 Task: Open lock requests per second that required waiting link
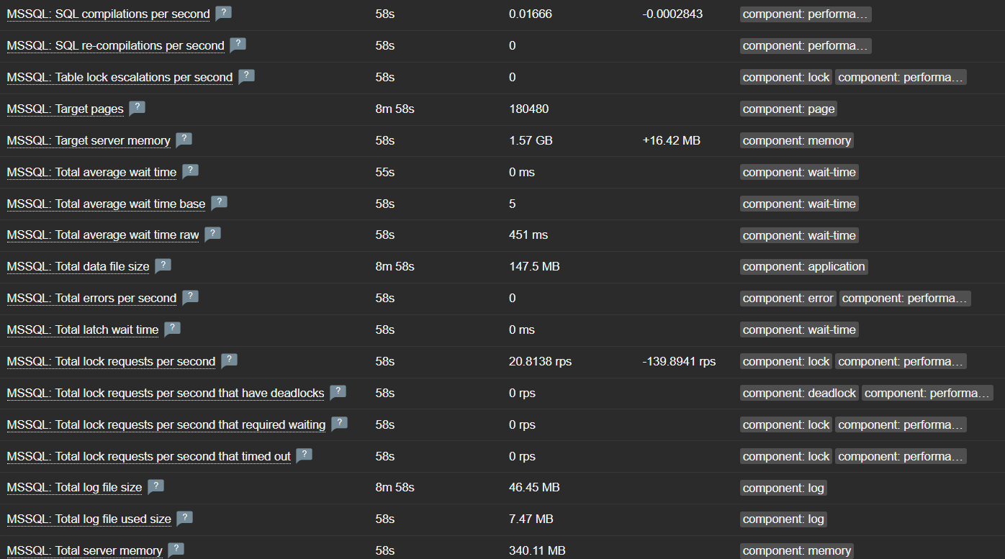[x=166, y=425]
